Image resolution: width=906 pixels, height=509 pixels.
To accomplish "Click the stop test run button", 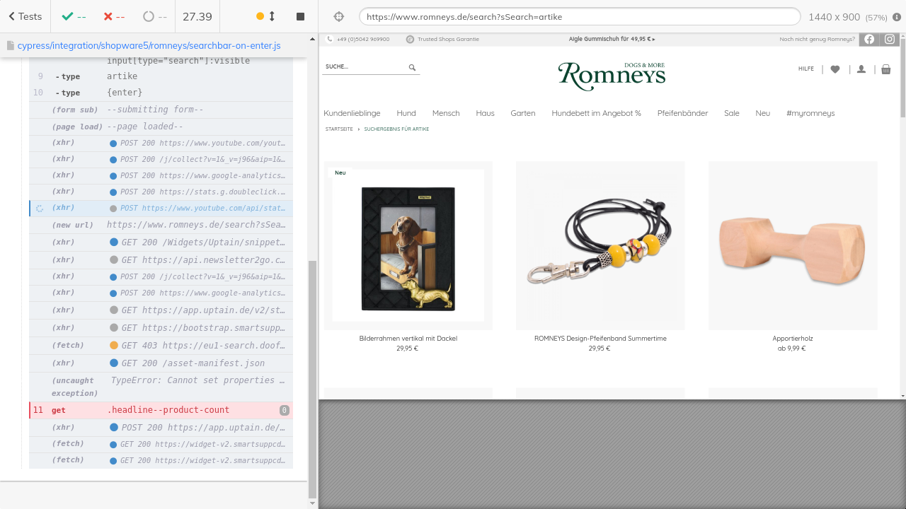I will 300,16.
